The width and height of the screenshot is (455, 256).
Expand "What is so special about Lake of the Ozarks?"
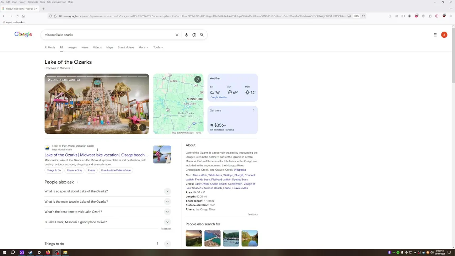(x=108, y=191)
